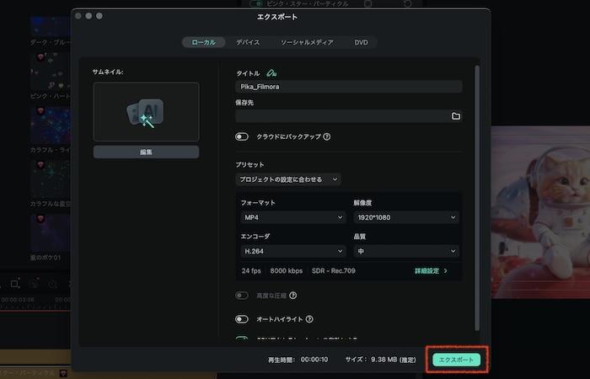The image size is (590, 379).
Task: Open the save location folder browser
Action: 456,116
